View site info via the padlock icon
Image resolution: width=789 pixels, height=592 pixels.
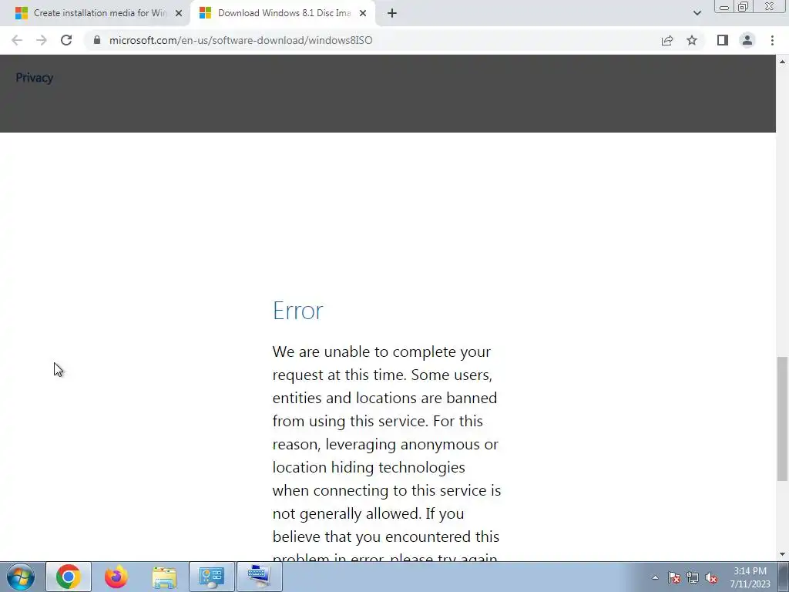pyautogui.click(x=97, y=40)
